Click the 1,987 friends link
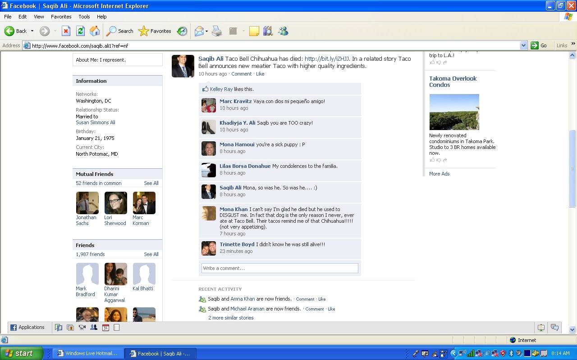Screen dimensions: 577x360 pos(90,254)
